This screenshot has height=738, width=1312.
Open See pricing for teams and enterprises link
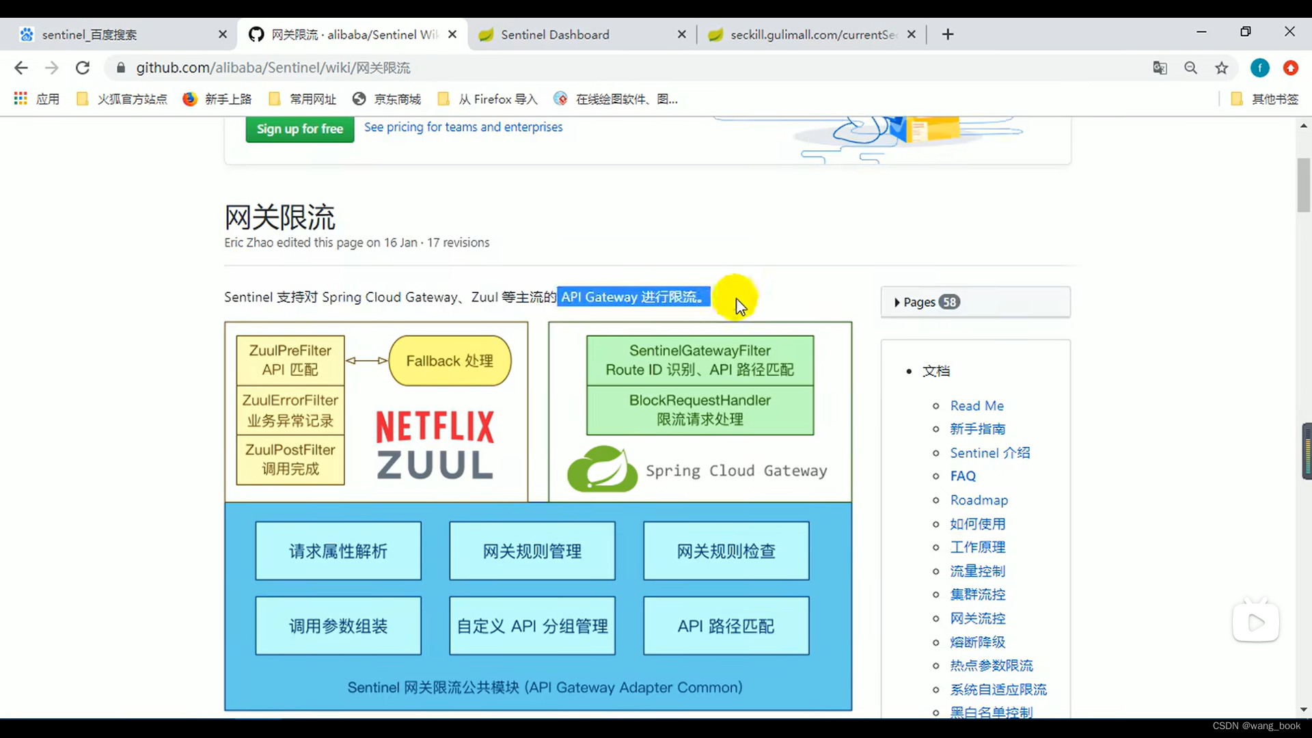[x=463, y=127]
